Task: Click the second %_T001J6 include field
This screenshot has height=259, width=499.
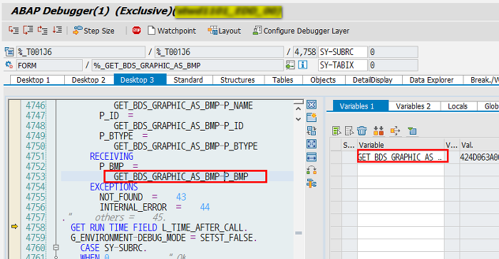Action: 219,51
